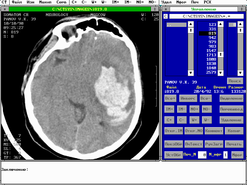
Task: Click the Печать button
Action: tap(234, 144)
